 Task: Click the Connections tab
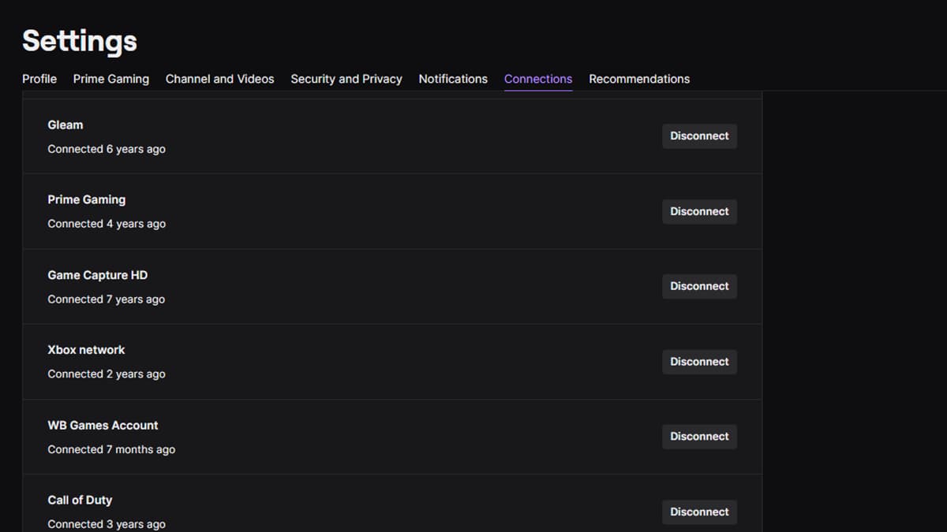pyautogui.click(x=537, y=79)
